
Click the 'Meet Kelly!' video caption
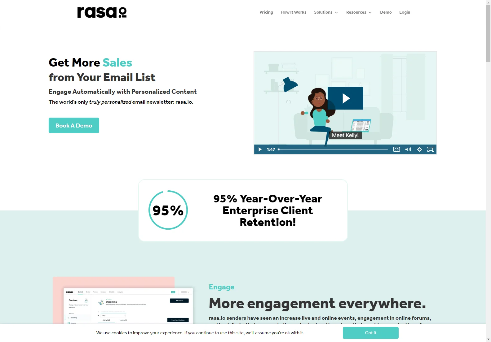point(345,135)
